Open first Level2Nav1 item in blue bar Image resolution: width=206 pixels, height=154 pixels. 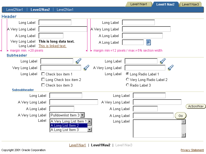(x=15, y=10)
